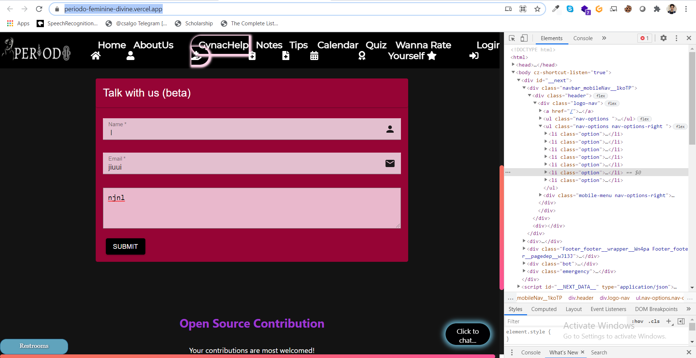Switch to the Console tab in DevTools
This screenshot has width=696, height=358.
point(583,38)
